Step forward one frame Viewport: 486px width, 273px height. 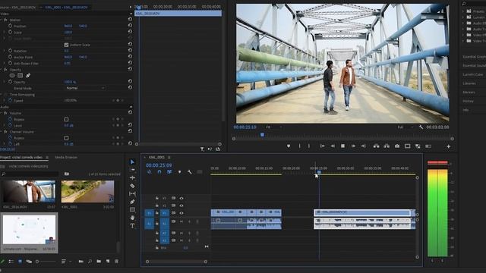[x=353, y=146]
